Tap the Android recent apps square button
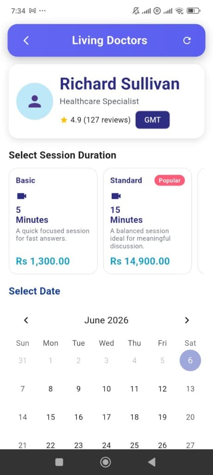The image size is (213, 475). [x=59, y=462]
